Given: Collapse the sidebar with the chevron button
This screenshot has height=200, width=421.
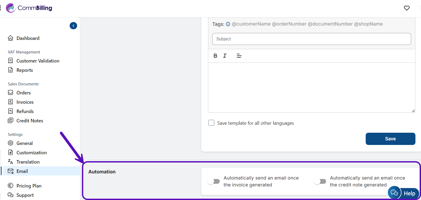Looking at the screenshot, I should pyautogui.click(x=73, y=26).
